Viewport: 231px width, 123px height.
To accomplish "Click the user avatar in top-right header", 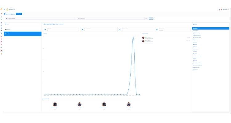I will click(221, 10).
